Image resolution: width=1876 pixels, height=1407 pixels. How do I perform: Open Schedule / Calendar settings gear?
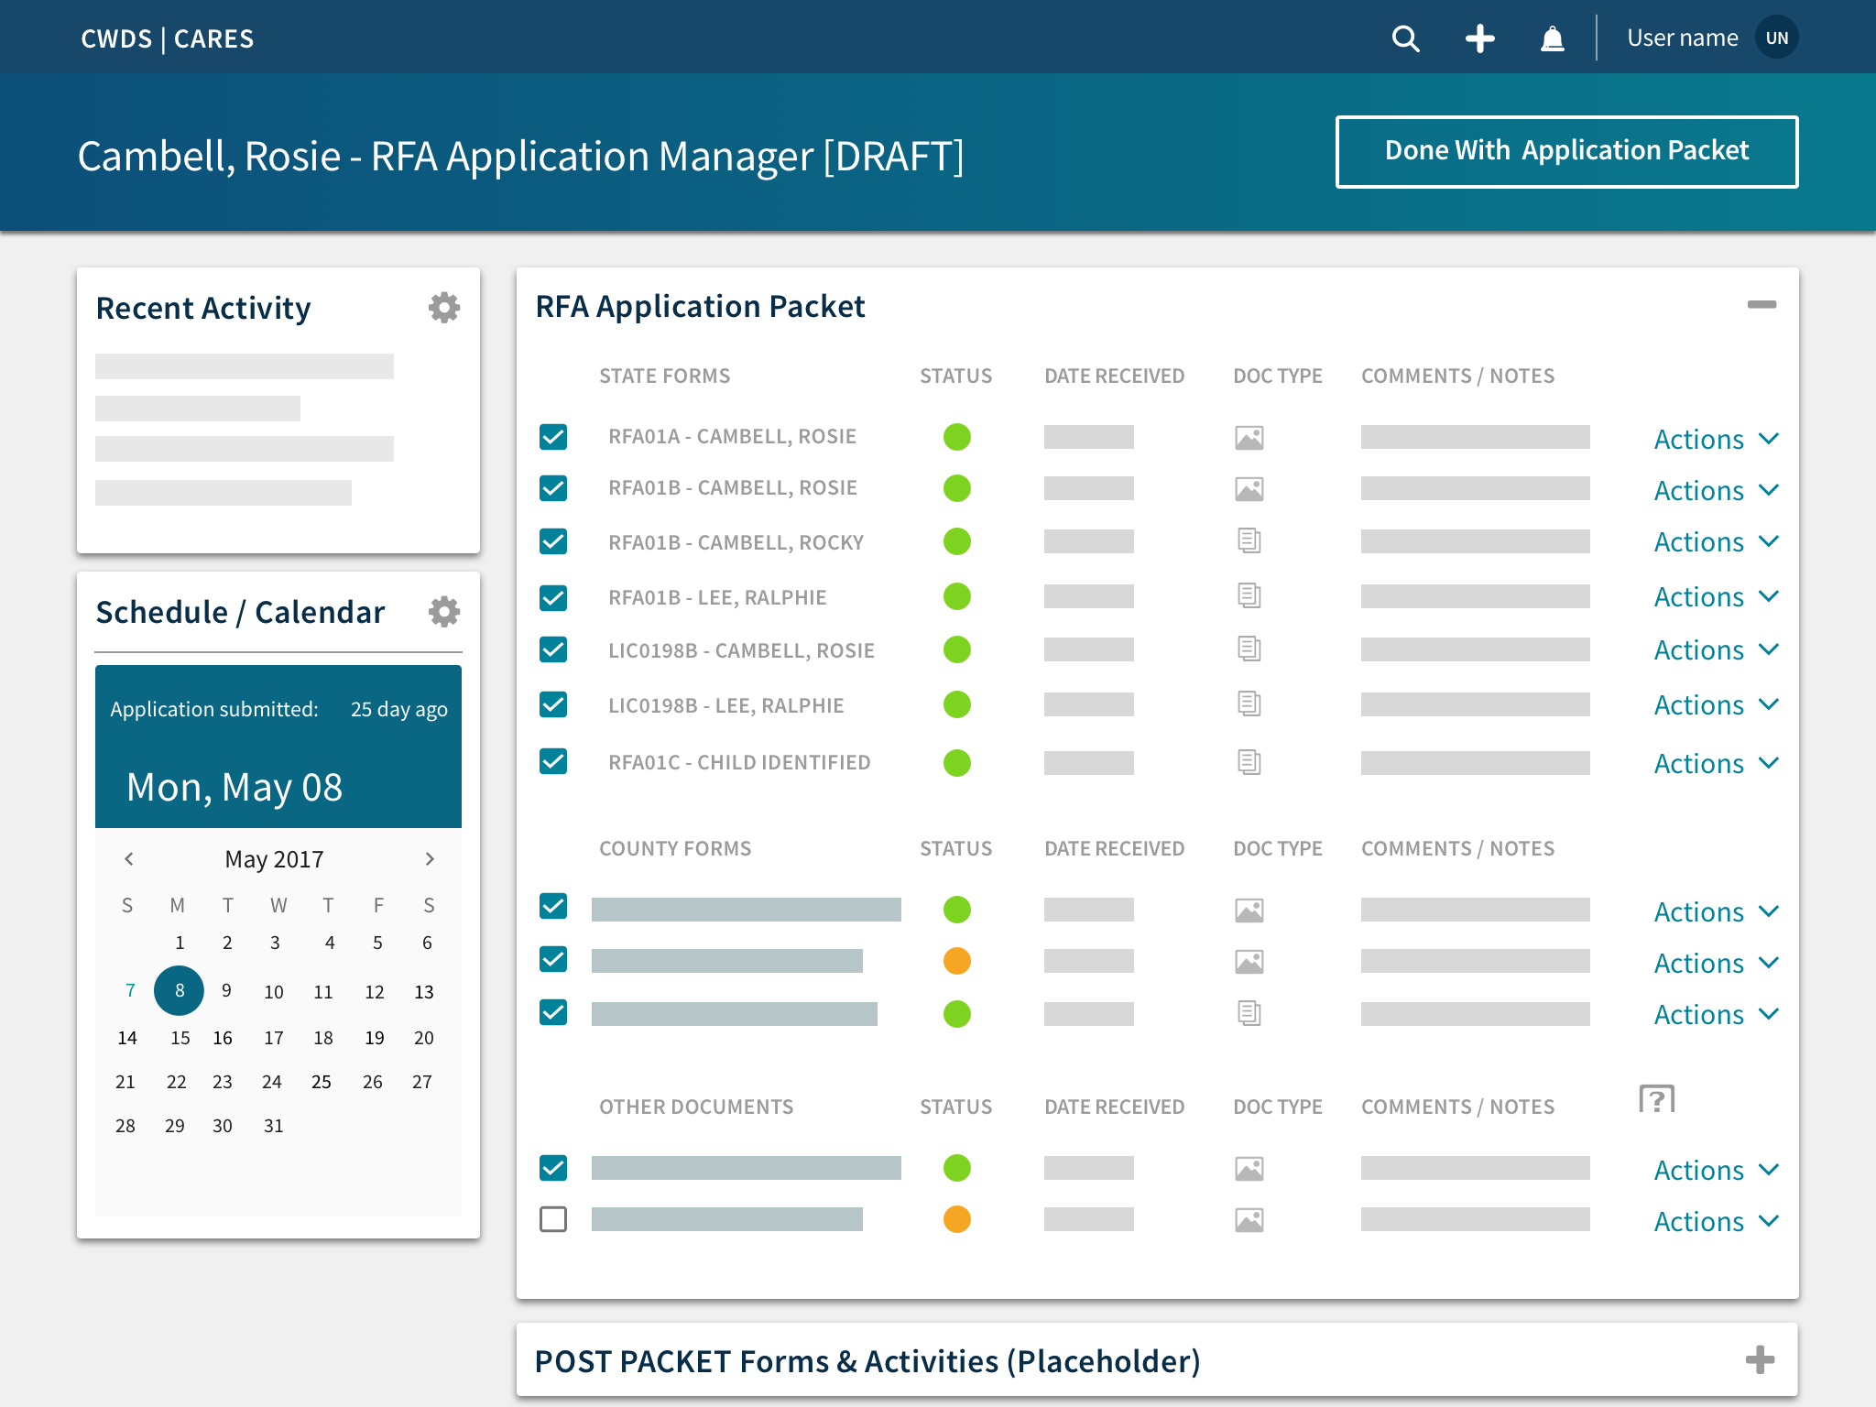pos(444,612)
